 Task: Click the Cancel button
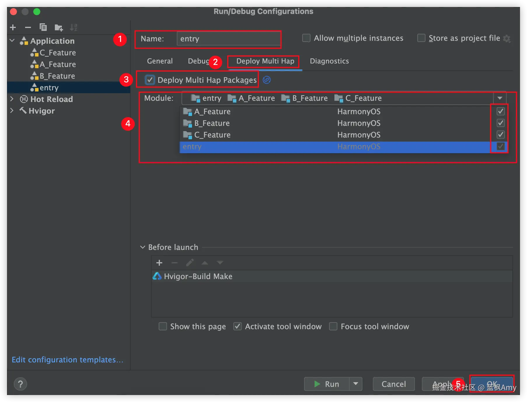click(394, 384)
